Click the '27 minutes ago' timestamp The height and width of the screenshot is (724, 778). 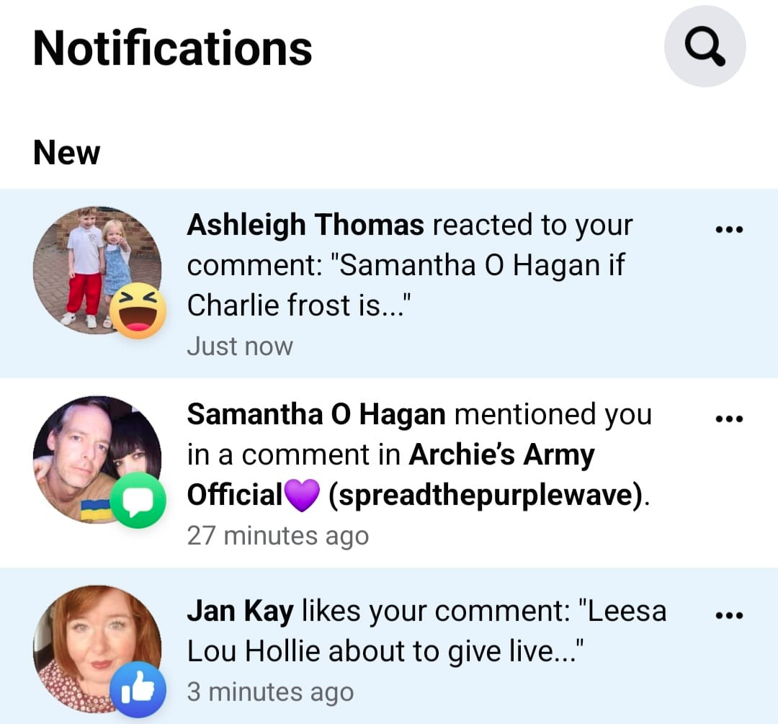tap(278, 536)
